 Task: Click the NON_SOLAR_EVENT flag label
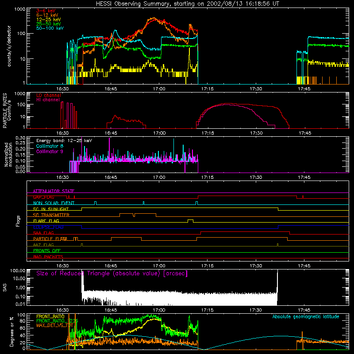(x=54, y=203)
